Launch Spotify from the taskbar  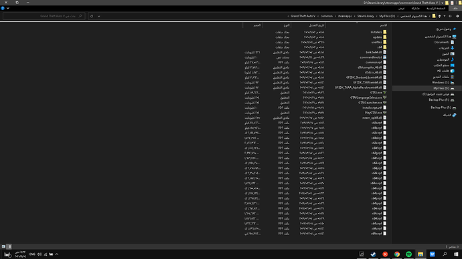pos(408,254)
